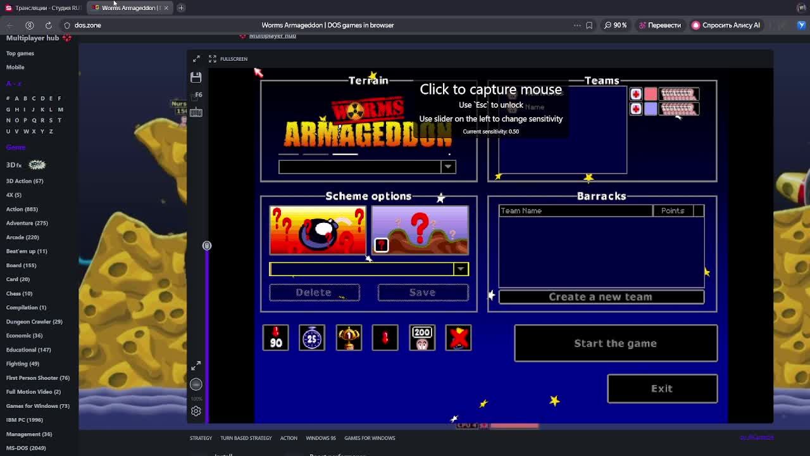Click the second worm count icon in Teams
This screenshot has width=810, height=456.
(x=679, y=109)
